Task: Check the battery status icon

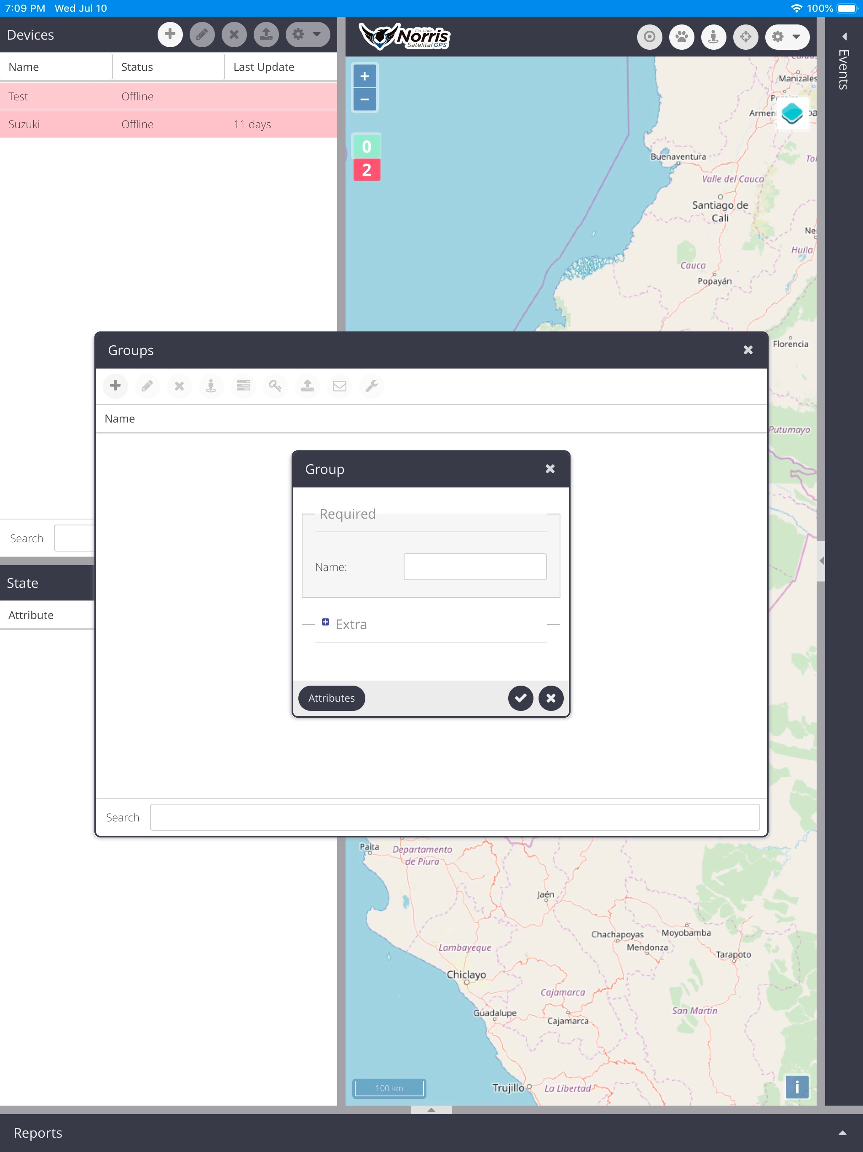Action: [847, 8]
